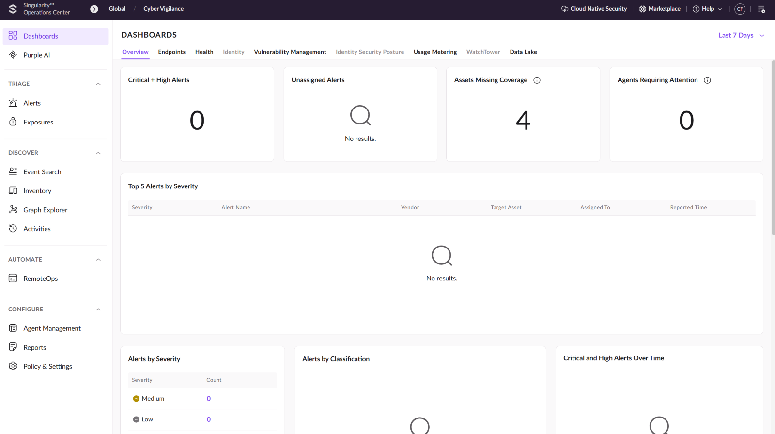Select the Identity tab
Viewport: 775px width, 434px height.
coord(233,52)
